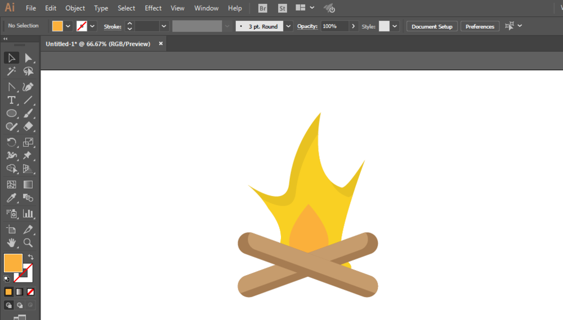
Task: Open the Window menu
Action: pyautogui.click(x=206, y=8)
